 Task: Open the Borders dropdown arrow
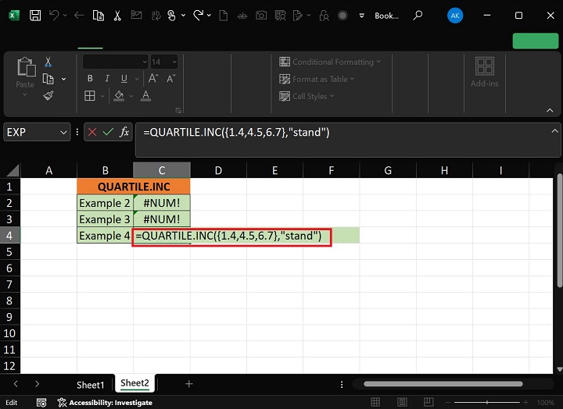(x=102, y=96)
